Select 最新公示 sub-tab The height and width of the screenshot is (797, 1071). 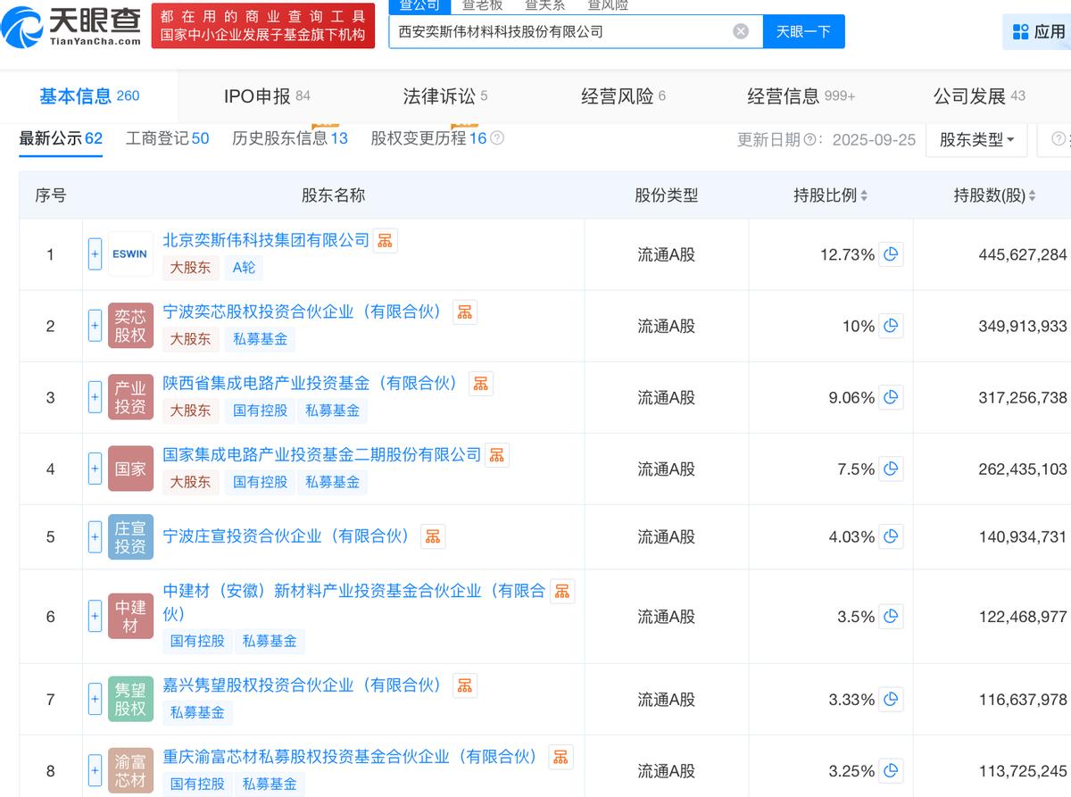click(x=61, y=138)
